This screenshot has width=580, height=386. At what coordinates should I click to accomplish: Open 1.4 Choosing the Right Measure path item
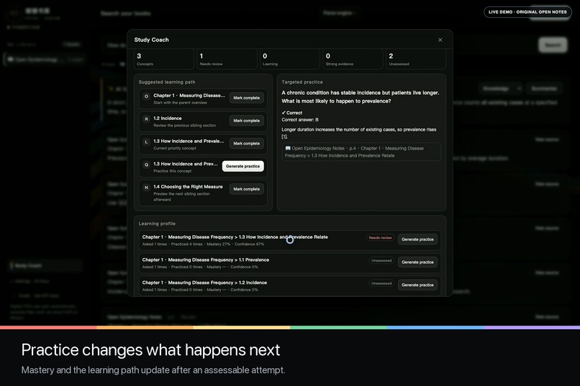click(x=203, y=193)
